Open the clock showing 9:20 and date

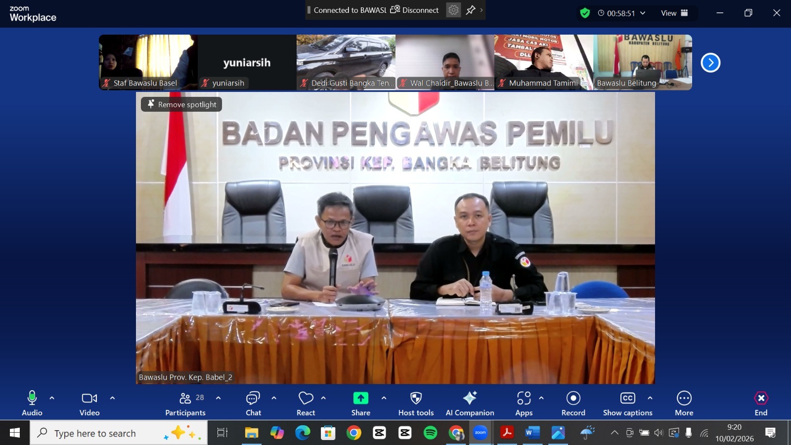click(735, 433)
